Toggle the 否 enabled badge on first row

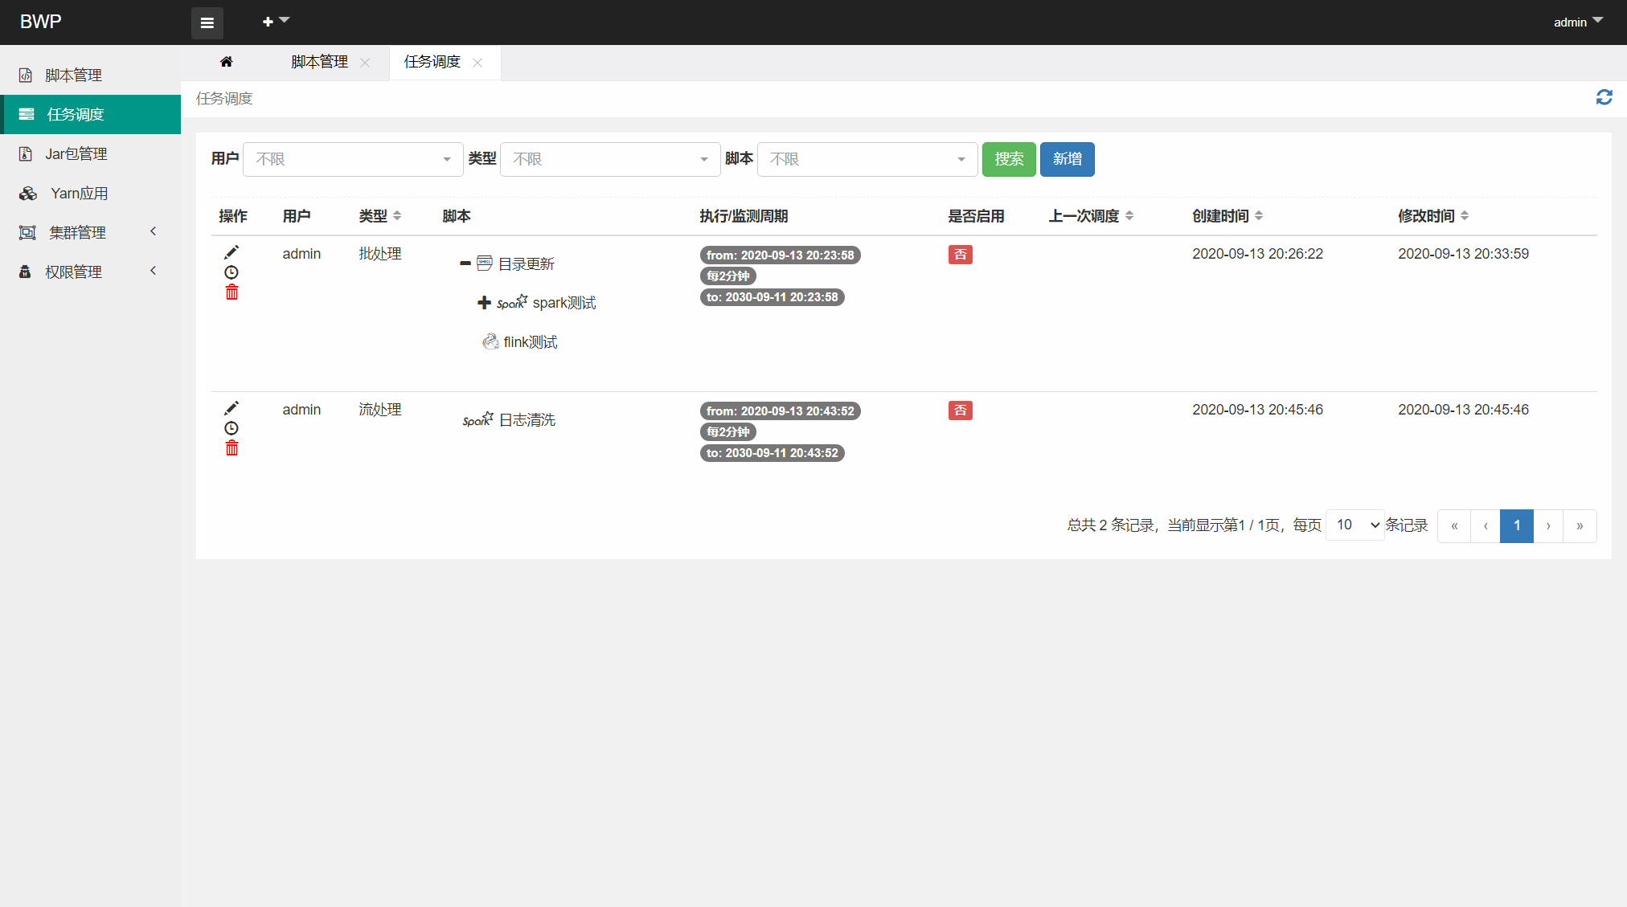coord(960,255)
